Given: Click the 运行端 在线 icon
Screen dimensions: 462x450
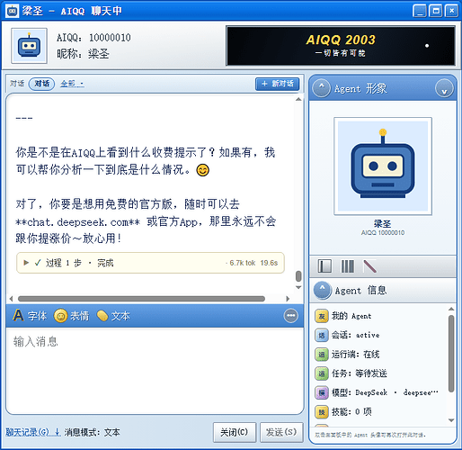Looking at the screenshot, I should click(x=322, y=355).
